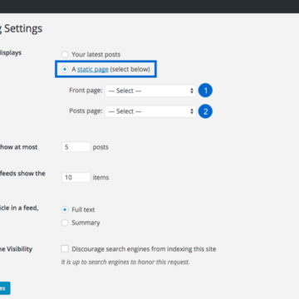Select the 'Your latest posts' radio button

click(65, 54)
